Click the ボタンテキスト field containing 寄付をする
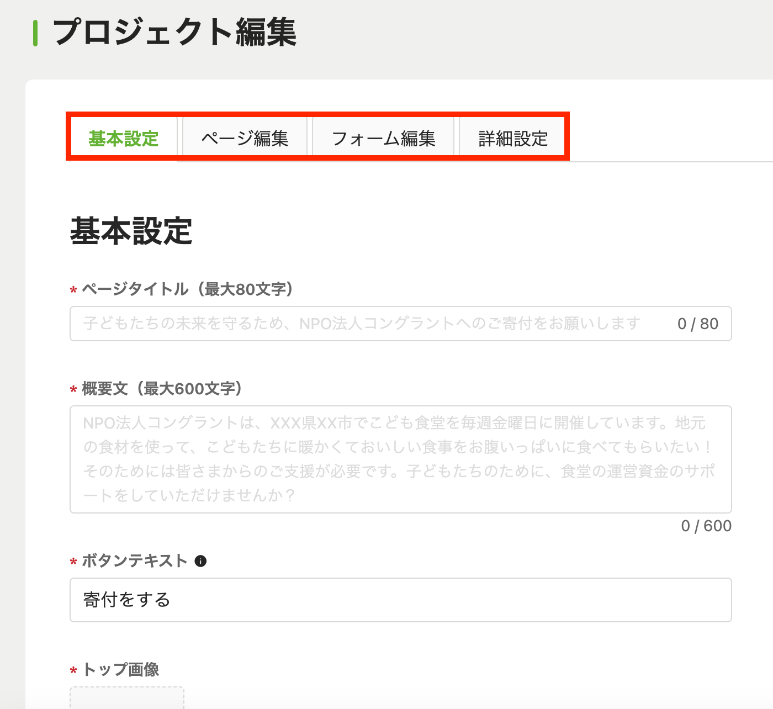773x709 pixels. coord(401,600)
